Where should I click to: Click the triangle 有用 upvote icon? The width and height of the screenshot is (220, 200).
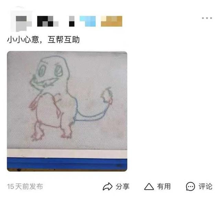pos(149,187)
